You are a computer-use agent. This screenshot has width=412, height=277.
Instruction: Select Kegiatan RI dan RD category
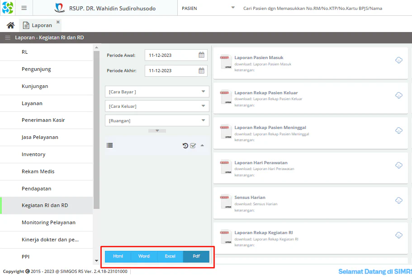click(47, 205)
